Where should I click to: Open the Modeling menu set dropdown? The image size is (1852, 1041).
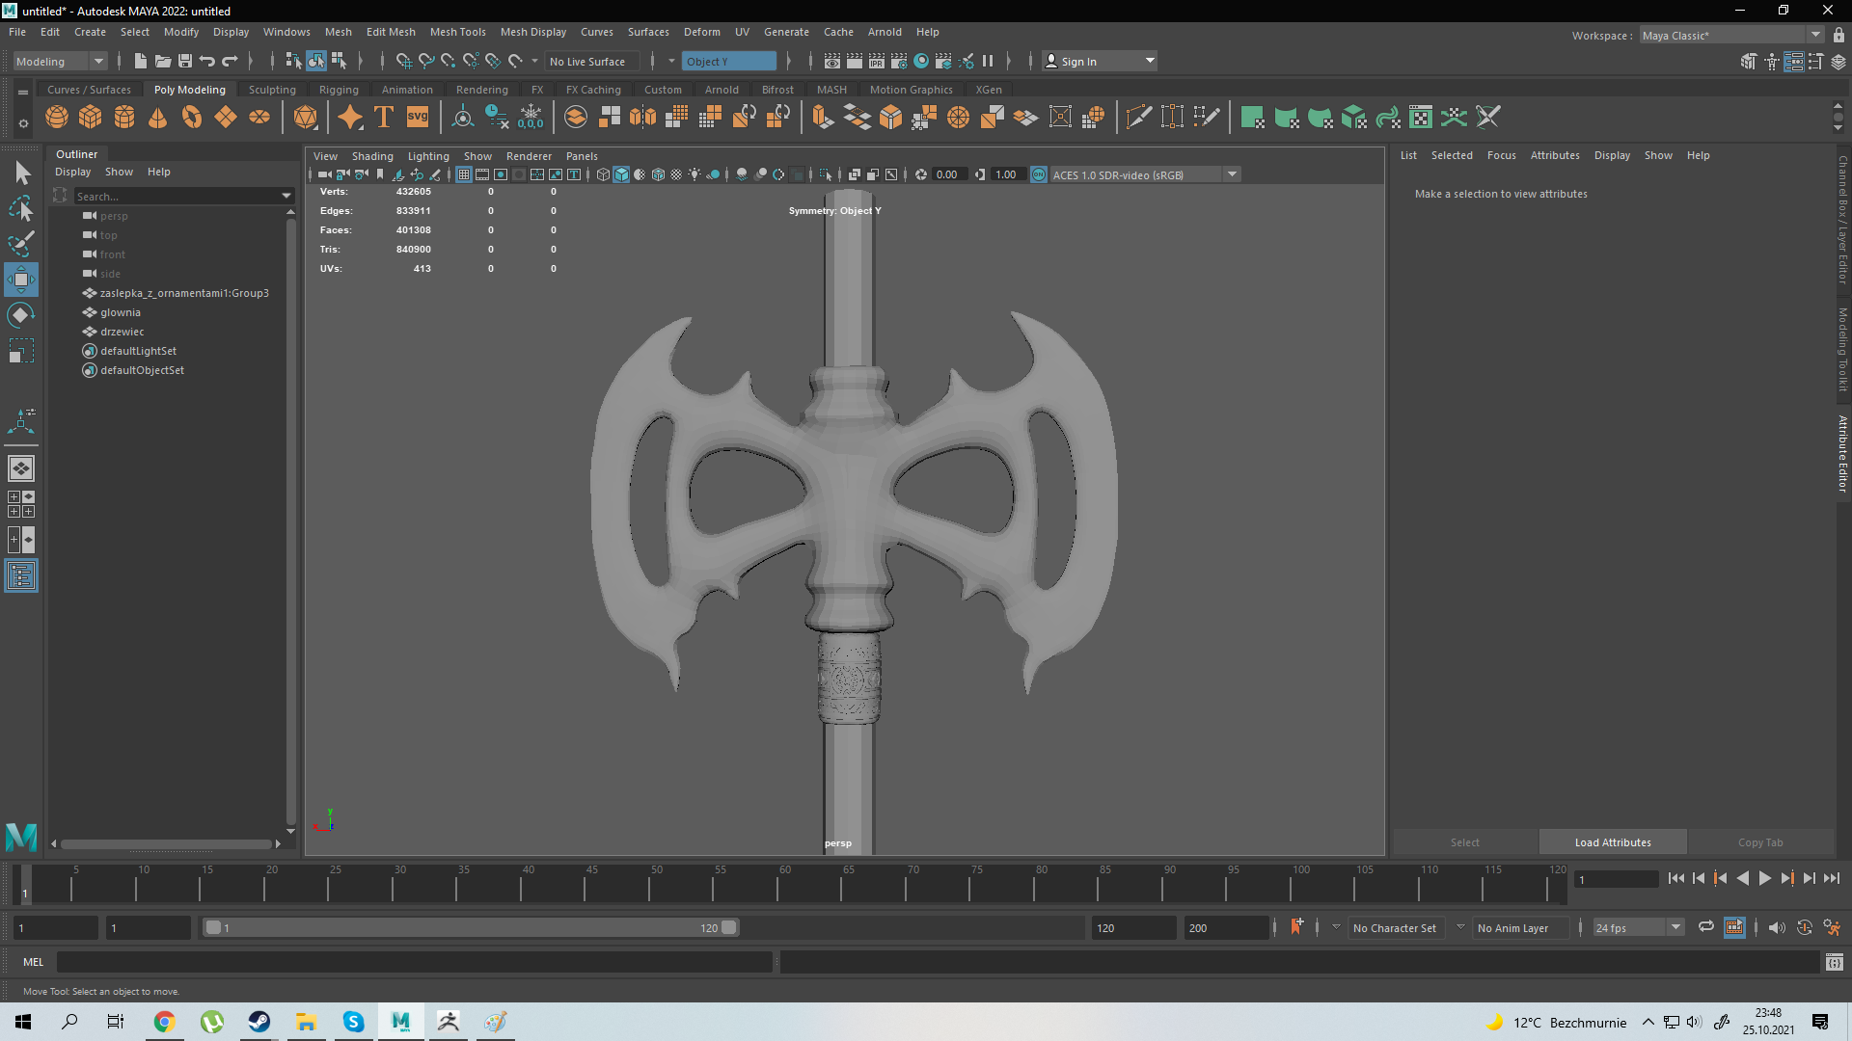60,61
